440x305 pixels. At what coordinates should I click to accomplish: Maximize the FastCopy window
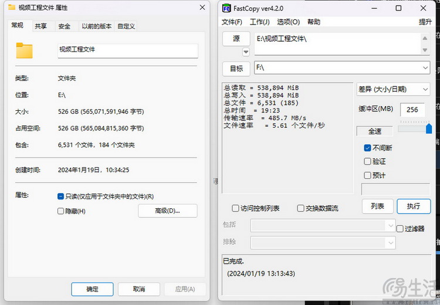(398, 8)
